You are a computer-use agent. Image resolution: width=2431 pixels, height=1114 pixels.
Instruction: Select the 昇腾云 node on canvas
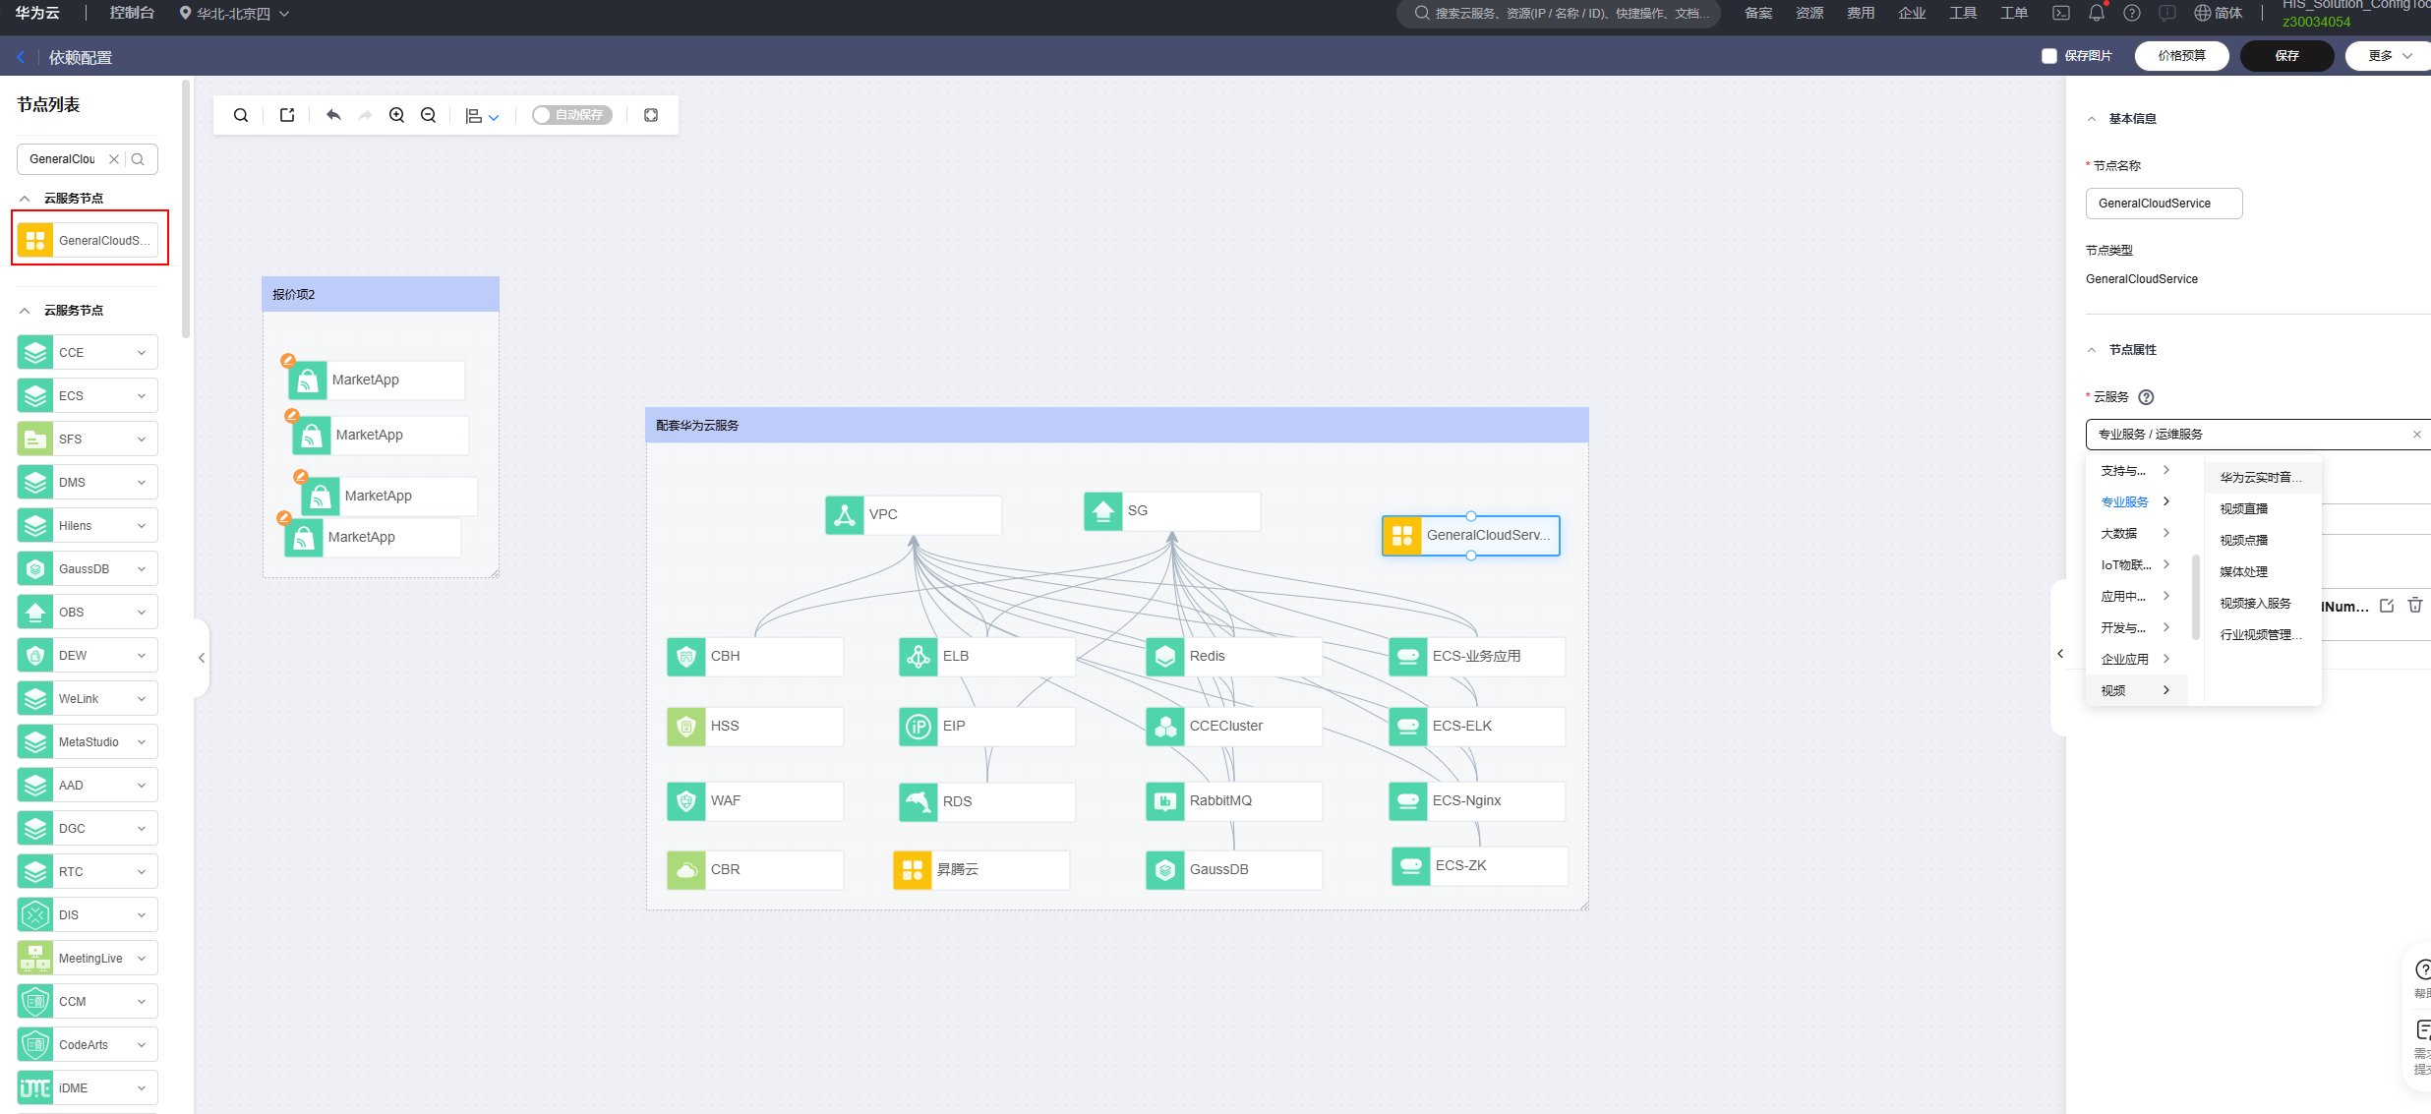981,870
